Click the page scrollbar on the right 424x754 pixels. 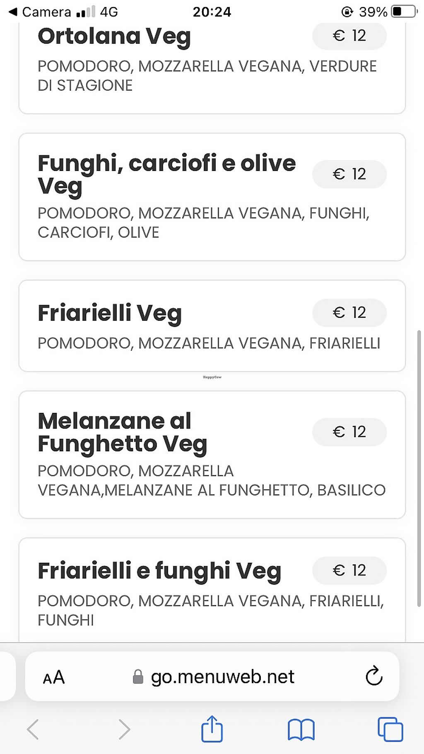(419, 468)
